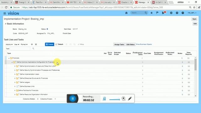
Task: Switch to the Oracle A... browser tab
Action: pyautogui.click(x=125, y=2)
